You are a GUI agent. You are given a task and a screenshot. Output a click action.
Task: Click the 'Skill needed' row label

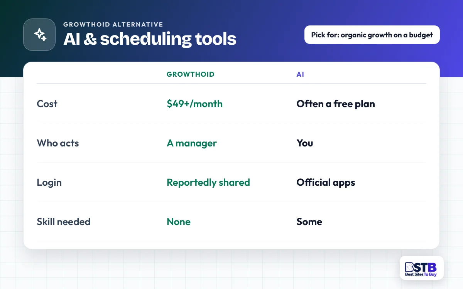tap(64, 222)
